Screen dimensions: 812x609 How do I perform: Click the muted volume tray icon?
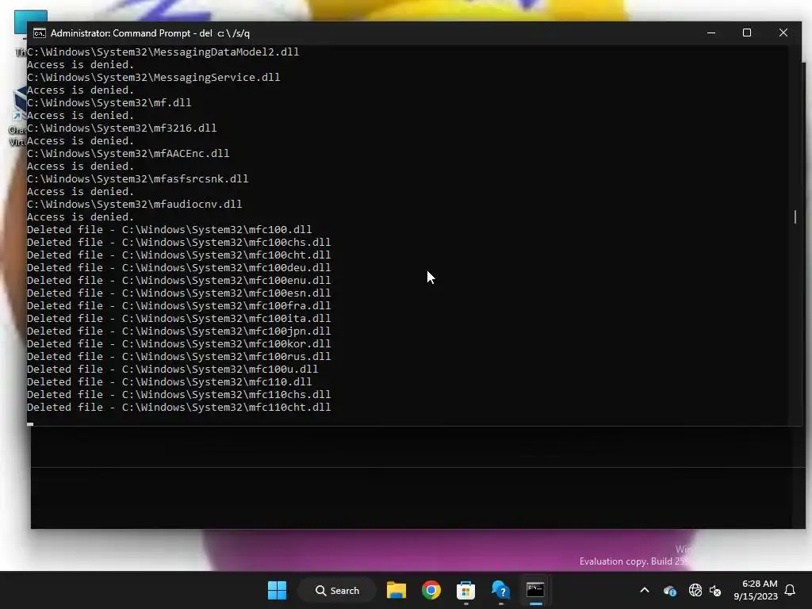click(715, 590)
